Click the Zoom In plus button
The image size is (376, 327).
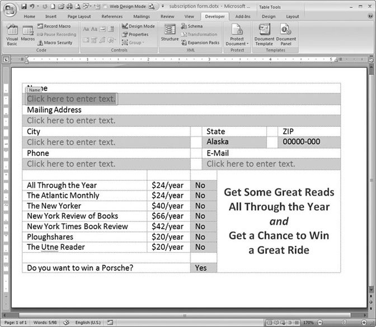364,323
